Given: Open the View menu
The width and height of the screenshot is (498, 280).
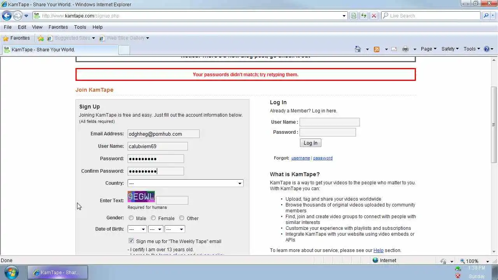Looking at the screenshot, I should (37, 27).
